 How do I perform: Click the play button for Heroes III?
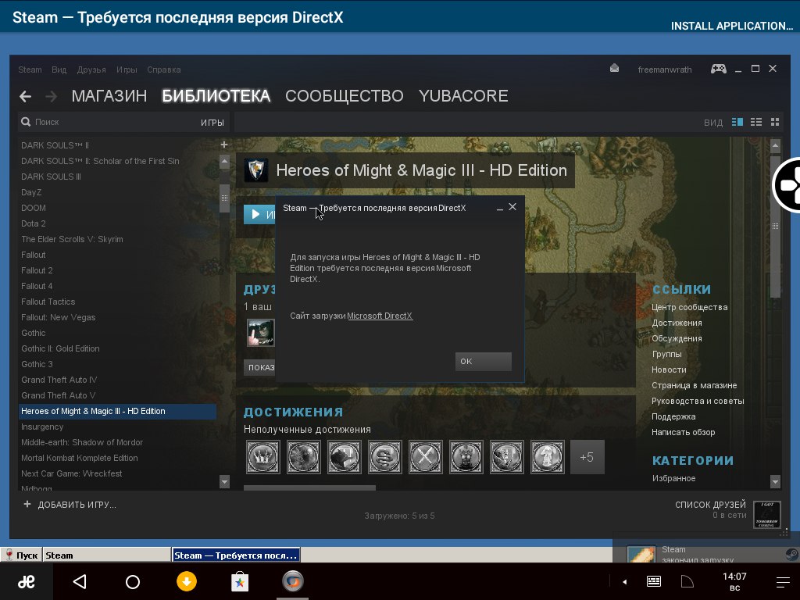[x=259, y=214]
